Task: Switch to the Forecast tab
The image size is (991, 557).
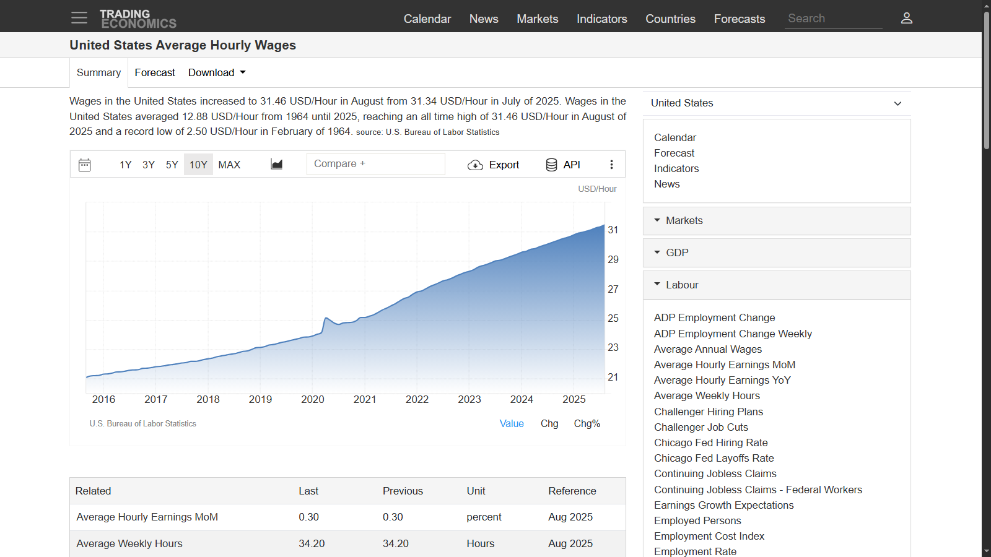Action: point(155,72)
